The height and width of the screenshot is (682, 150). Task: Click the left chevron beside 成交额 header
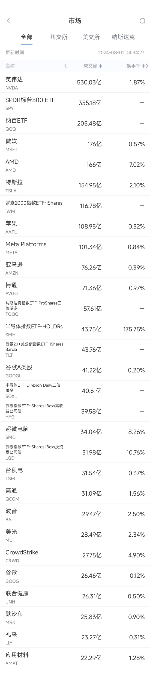(65, 66)
